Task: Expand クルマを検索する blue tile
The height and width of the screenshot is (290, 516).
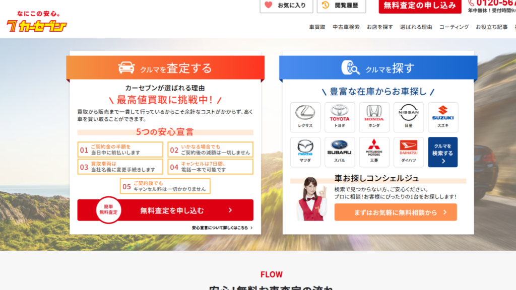Action: tap(443, 152)
